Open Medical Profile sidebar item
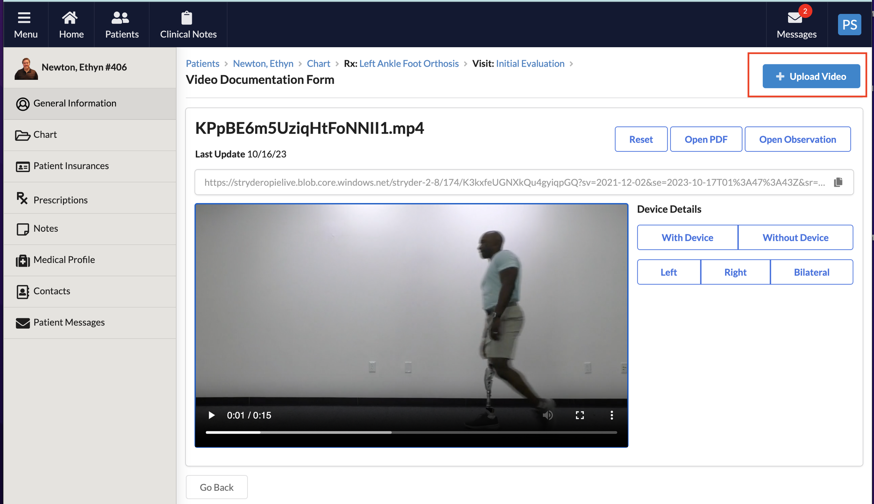 64,260
